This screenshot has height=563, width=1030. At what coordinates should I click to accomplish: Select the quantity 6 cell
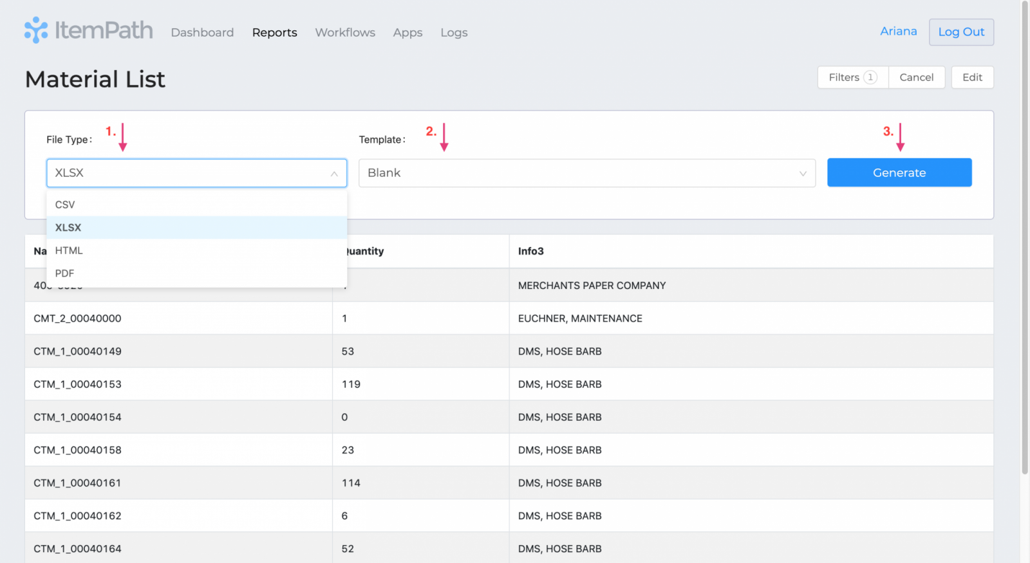(x=421, y=515)
